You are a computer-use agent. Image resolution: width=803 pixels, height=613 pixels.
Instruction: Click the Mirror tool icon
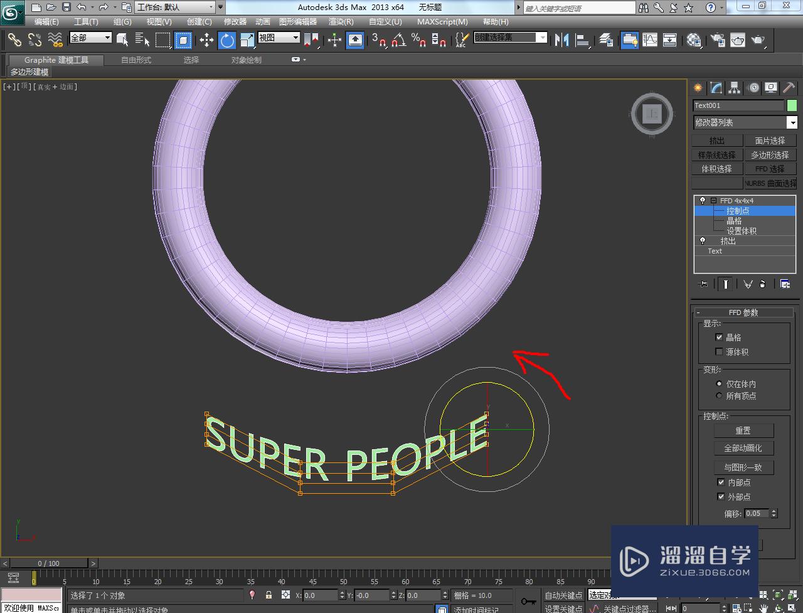click(x=562, y=40)
